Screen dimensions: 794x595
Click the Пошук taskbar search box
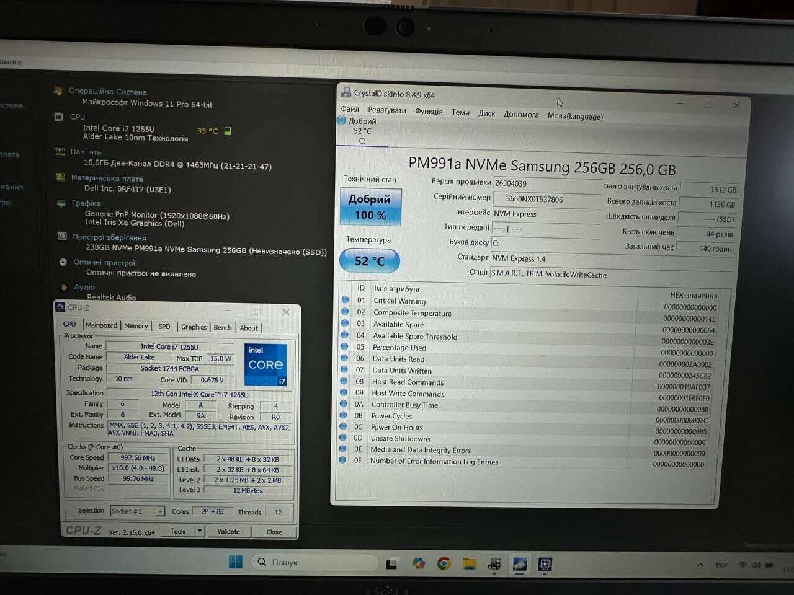pos(316,562)
